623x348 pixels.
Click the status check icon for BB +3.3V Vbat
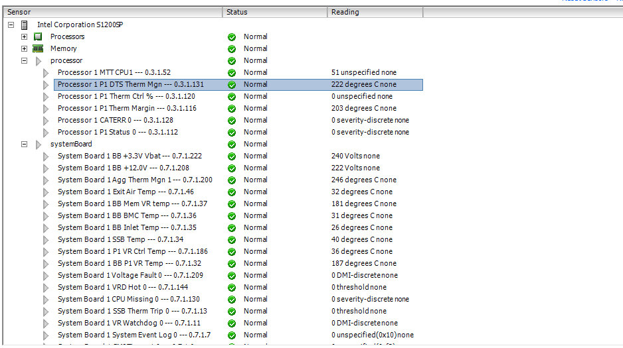coord(232,156)
